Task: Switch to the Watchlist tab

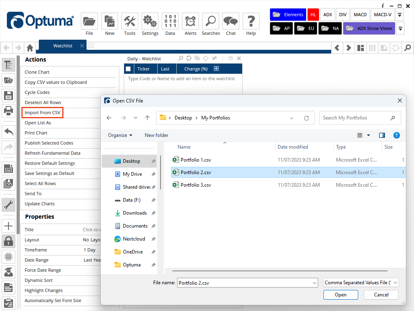Action: (63, 46)
